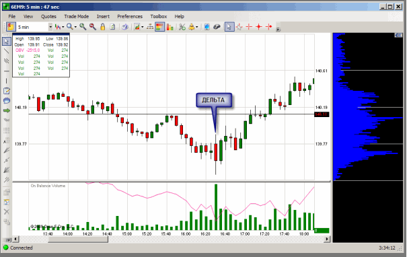
Task: Click the sidebar bottom expand arrow
Action: tap(8, 240)
